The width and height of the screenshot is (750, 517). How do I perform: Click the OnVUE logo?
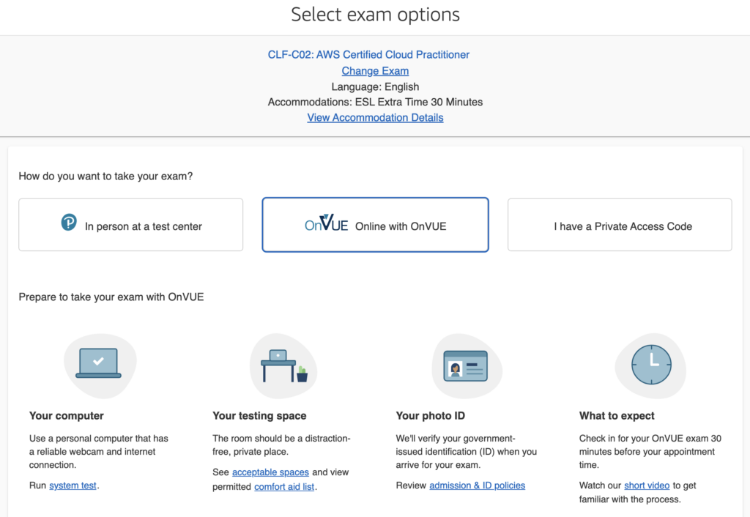point(326,224)
